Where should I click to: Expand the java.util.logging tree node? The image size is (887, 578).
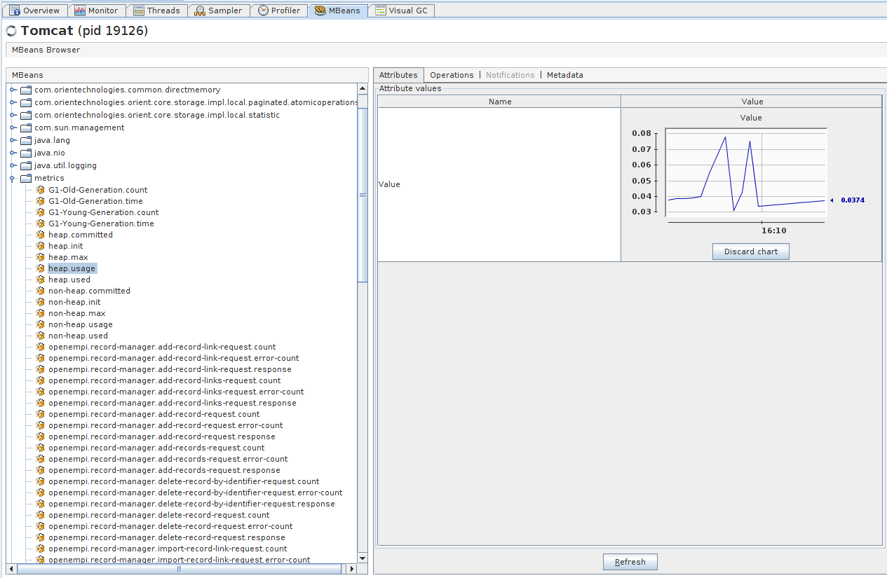pos(13,165)
